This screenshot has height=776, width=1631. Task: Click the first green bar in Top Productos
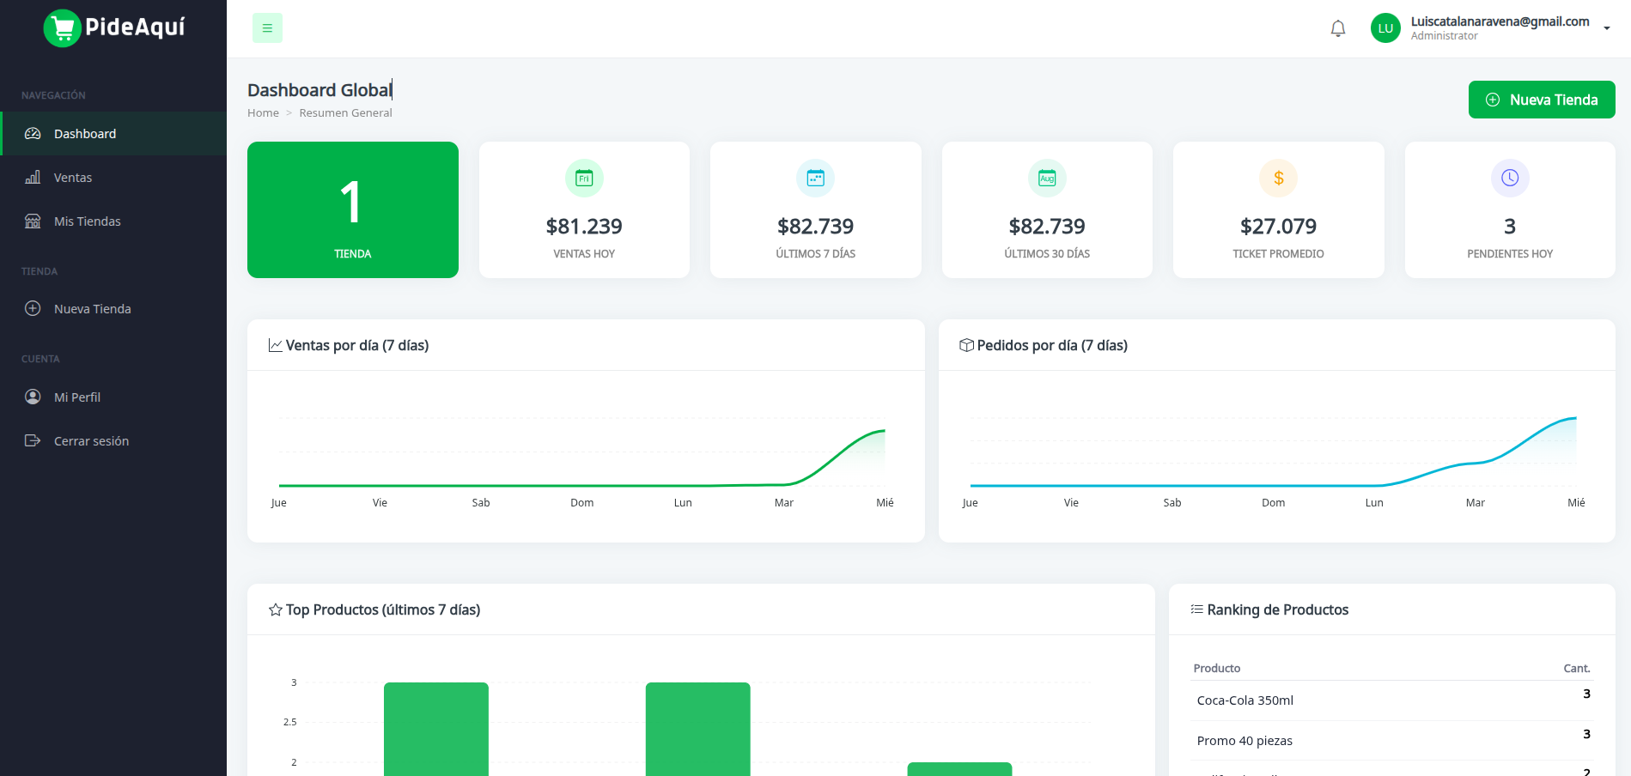point(436,729)
